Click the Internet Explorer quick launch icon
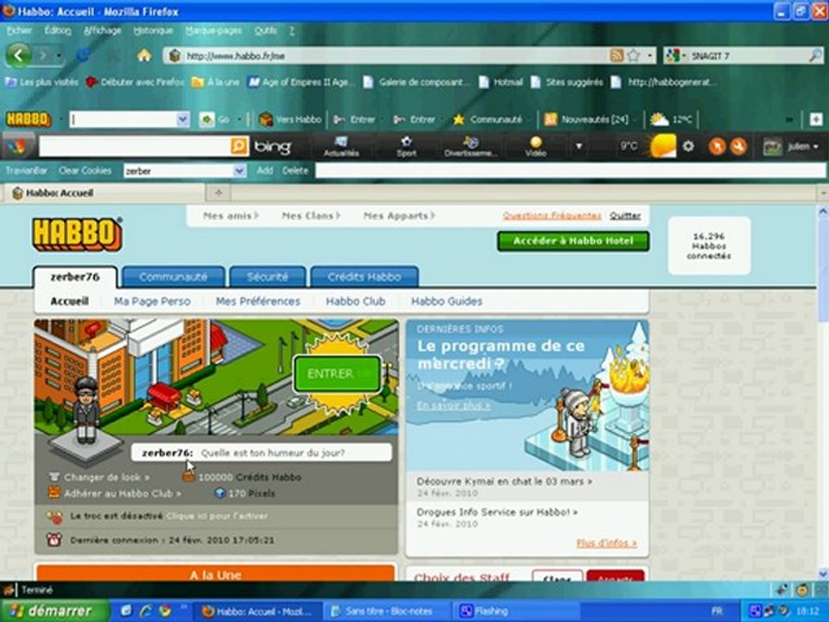 (x=146, y=611)
